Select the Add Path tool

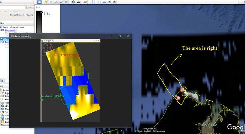pos(56,2)
